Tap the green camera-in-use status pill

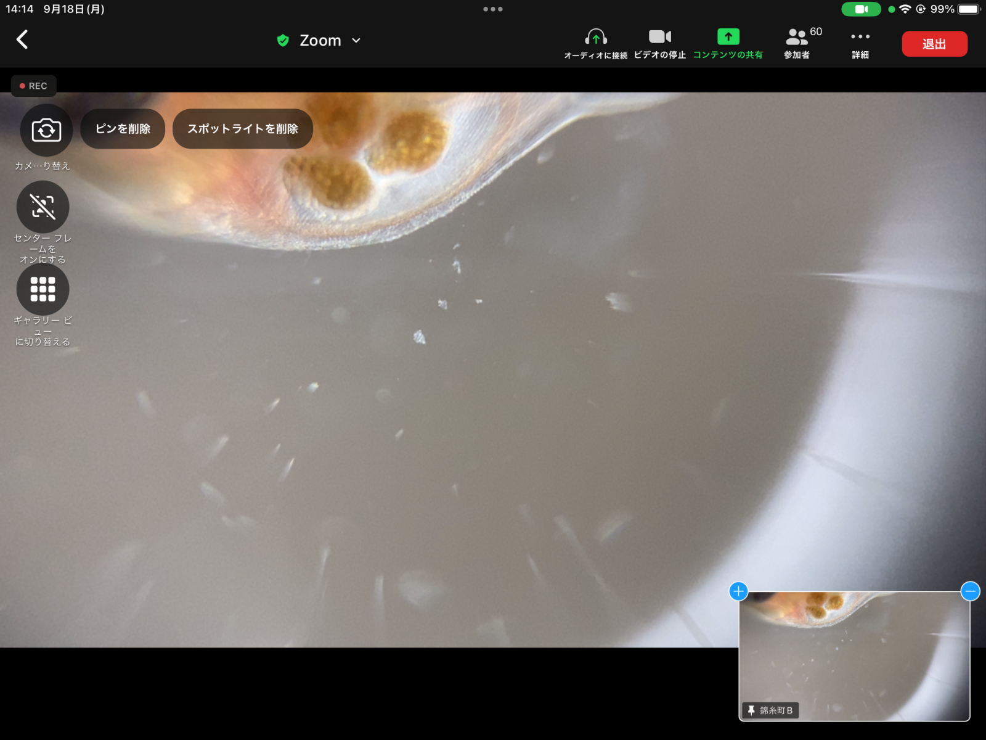coord(861,9)
